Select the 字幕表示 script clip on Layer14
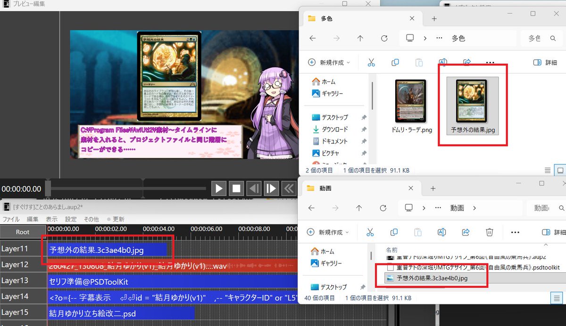 click(x=173, y=297)
